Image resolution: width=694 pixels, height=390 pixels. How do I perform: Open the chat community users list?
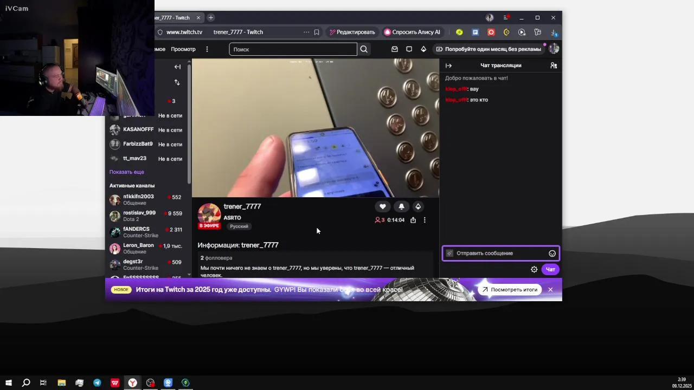[554, 66]
